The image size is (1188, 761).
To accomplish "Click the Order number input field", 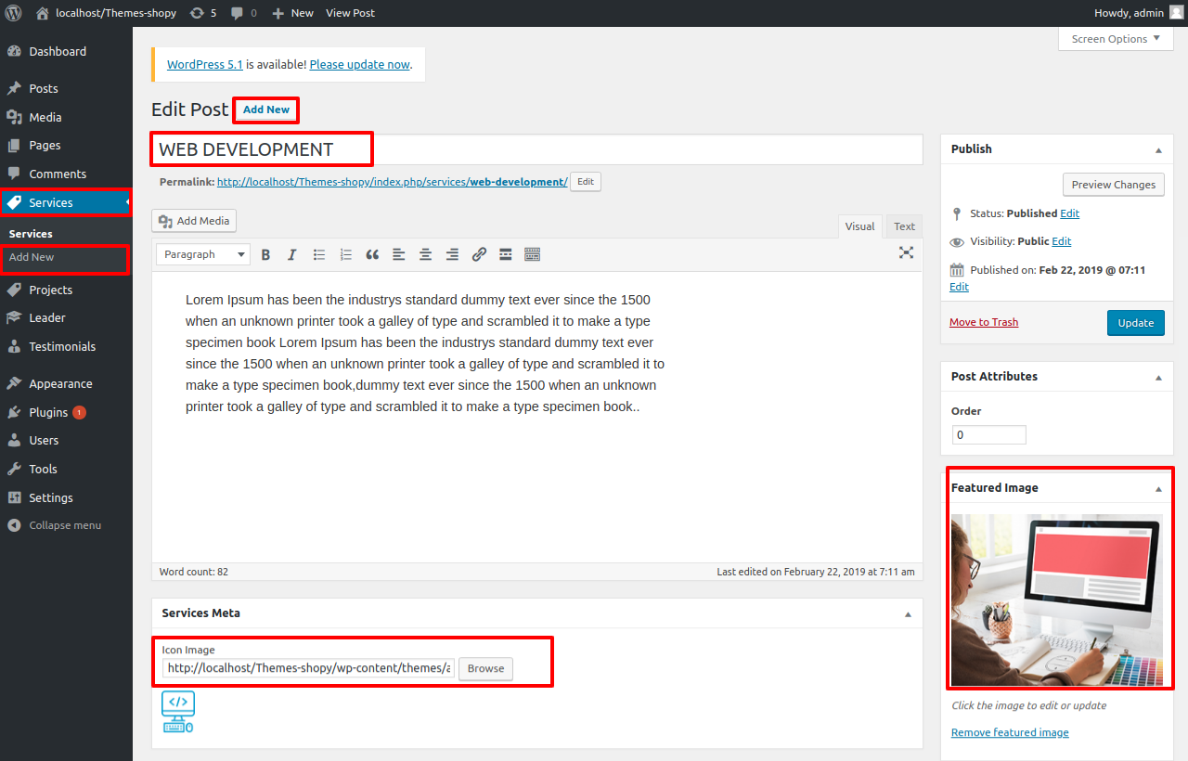I will [988, 434].
